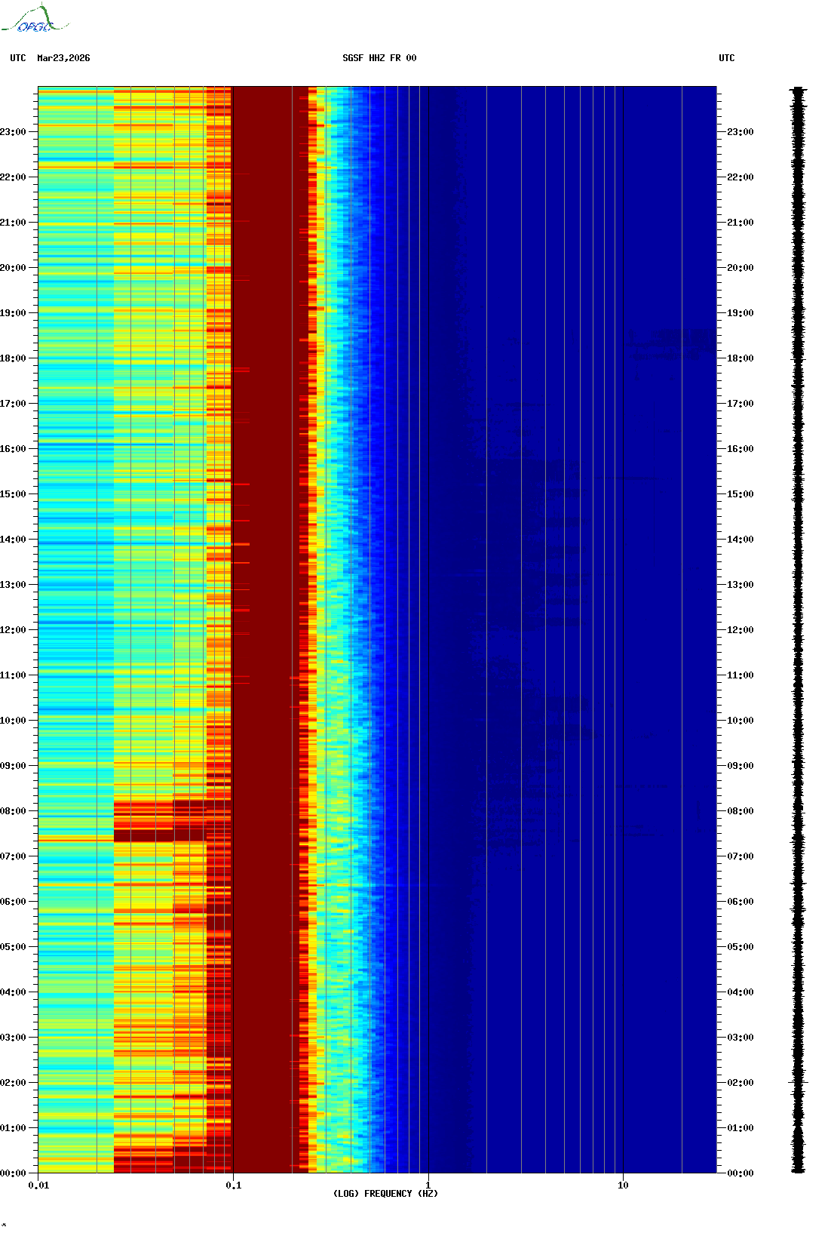Click the dark red band between 0.1 and 0.2 Hz
The width and height of the screenshot is (831, 1233).
click(x=264, y=630)
